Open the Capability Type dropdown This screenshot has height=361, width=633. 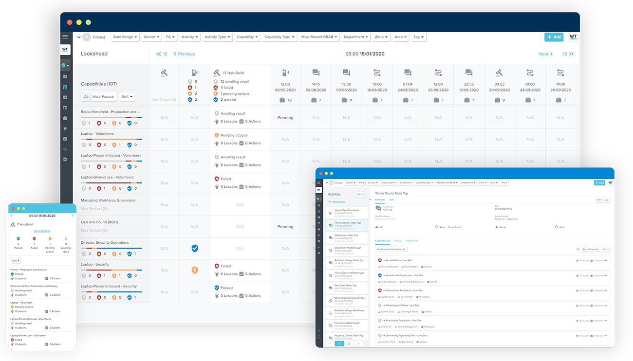tap(279, 37)
